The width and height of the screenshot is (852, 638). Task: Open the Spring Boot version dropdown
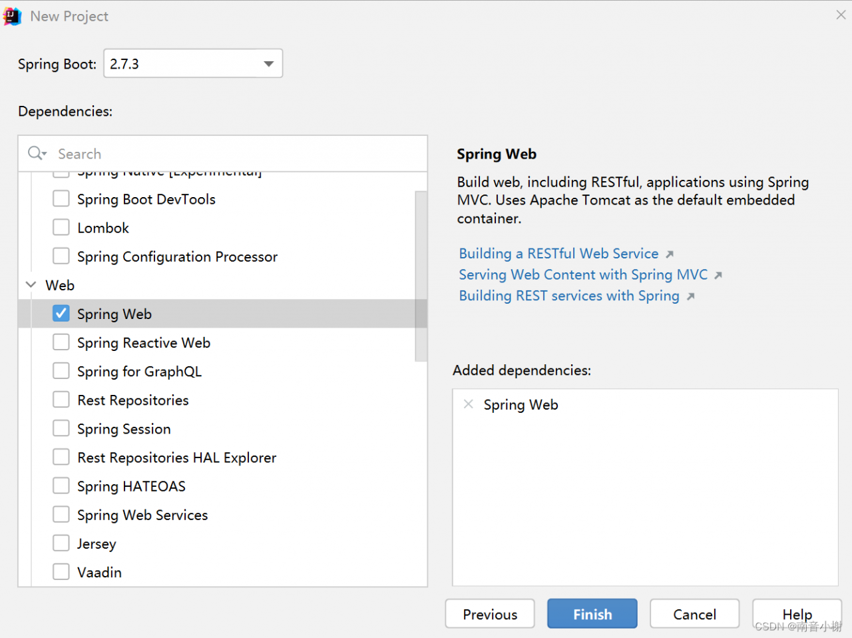tap(193, 64)
